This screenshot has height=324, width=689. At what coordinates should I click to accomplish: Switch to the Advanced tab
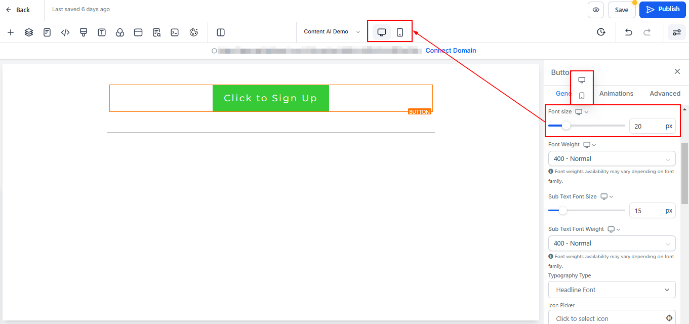pyautogui.click(x=665, y=94)
